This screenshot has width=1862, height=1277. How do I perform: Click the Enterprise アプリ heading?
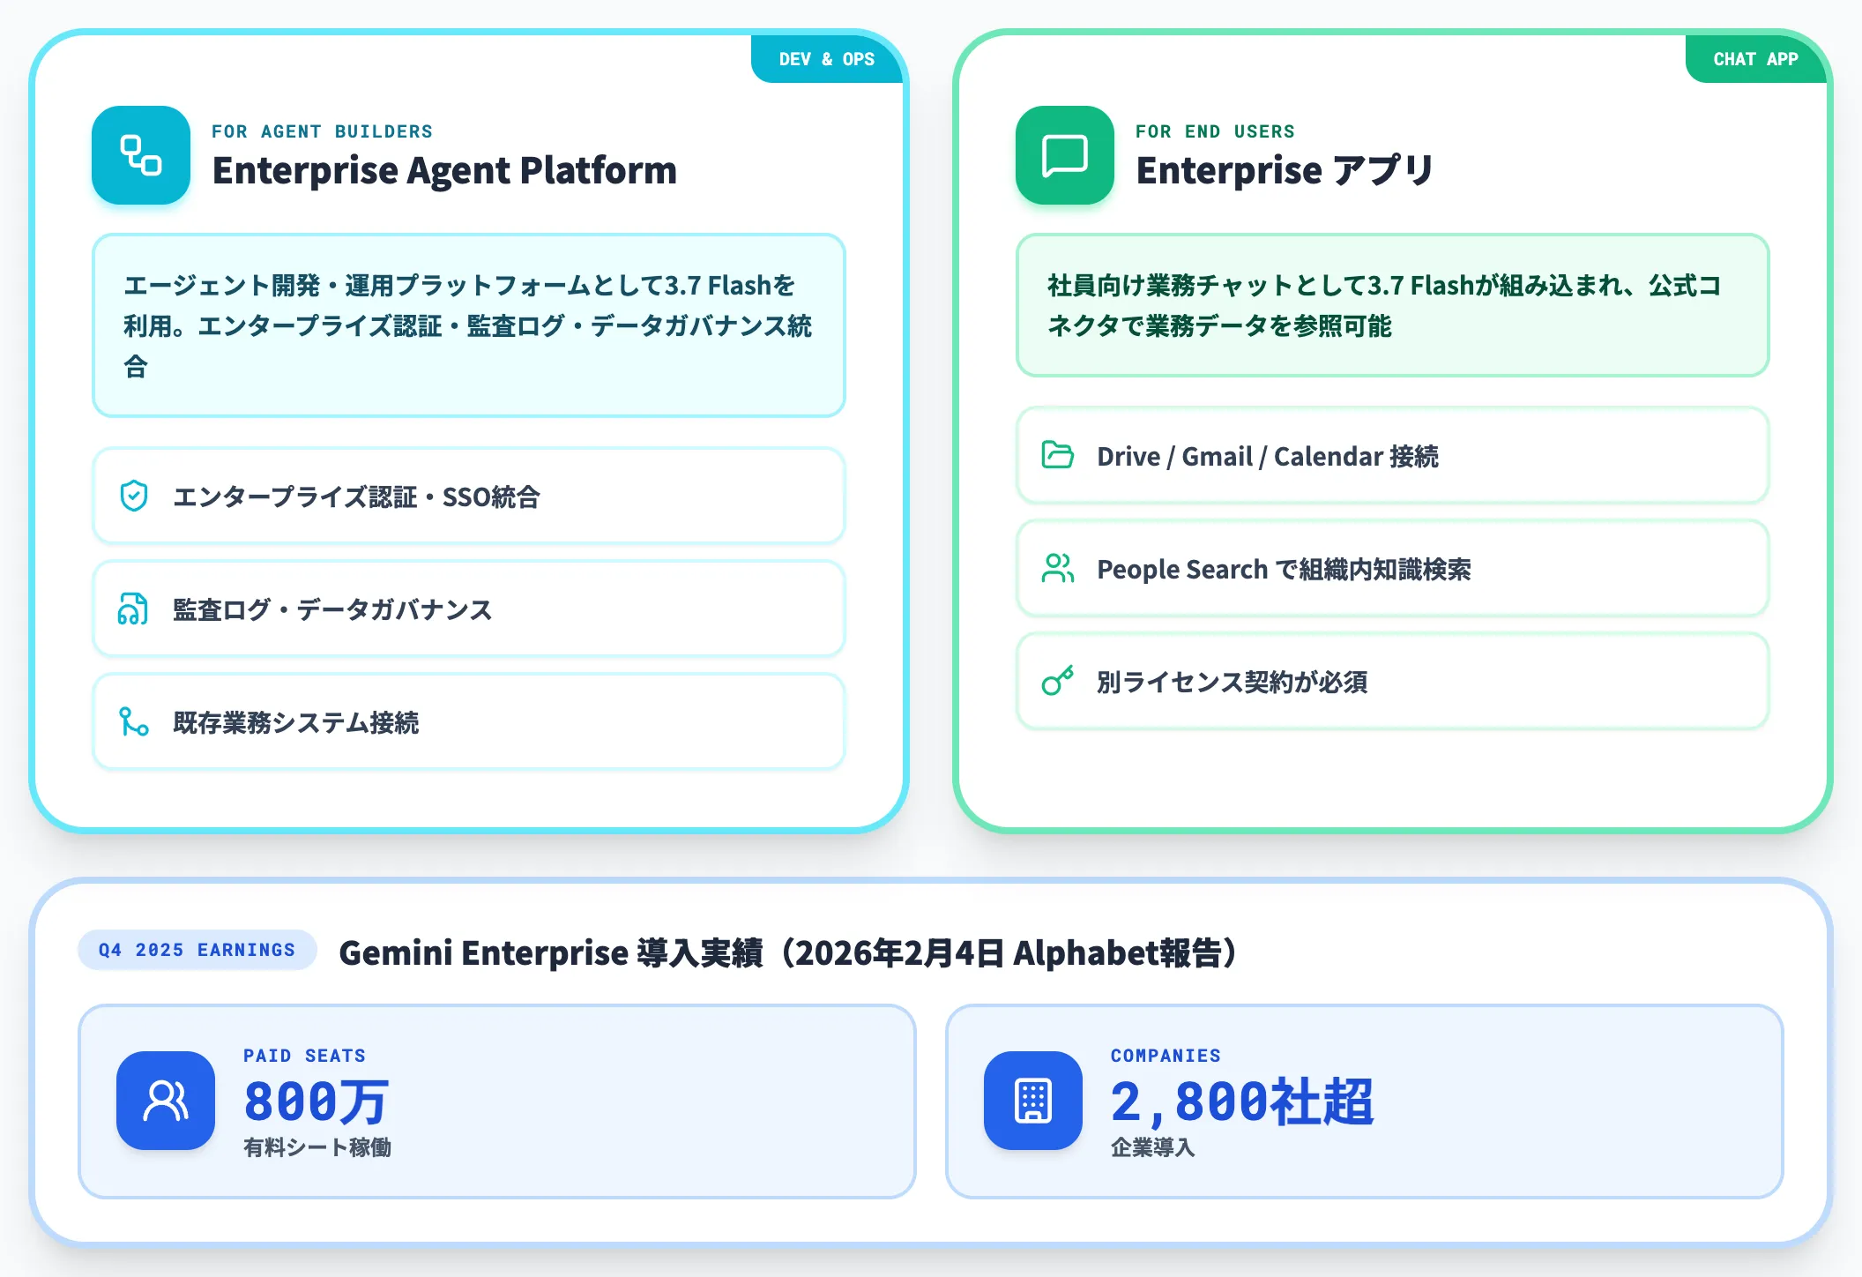[x=1285, y=170]
